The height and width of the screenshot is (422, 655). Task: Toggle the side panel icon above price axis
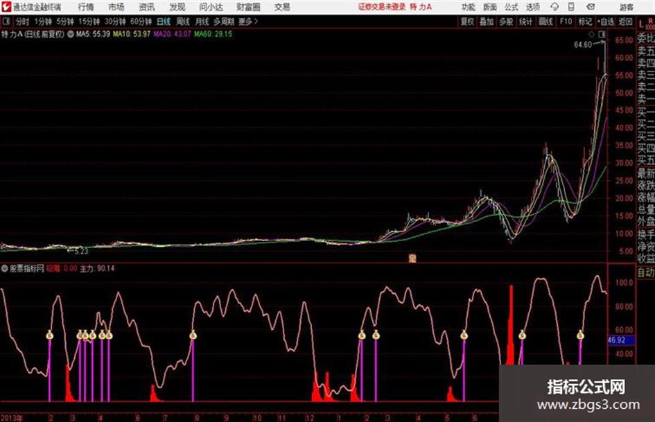click(x=602, y=34)
